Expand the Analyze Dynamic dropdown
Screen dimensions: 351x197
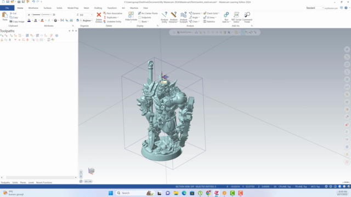201,13
